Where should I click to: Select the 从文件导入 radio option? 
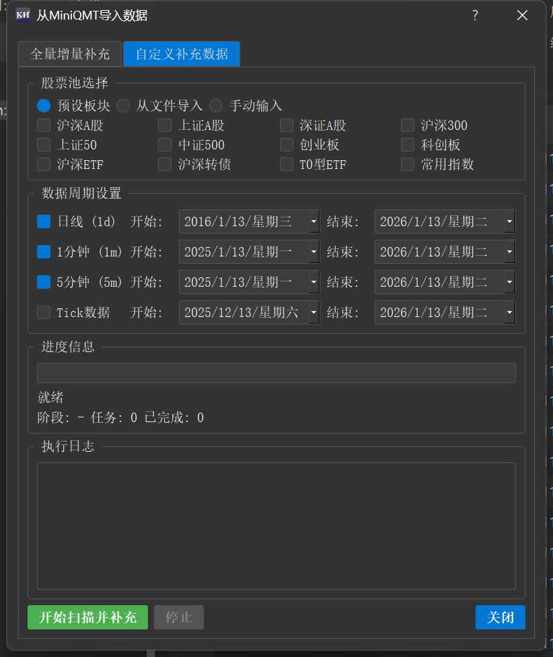[124, 106]
